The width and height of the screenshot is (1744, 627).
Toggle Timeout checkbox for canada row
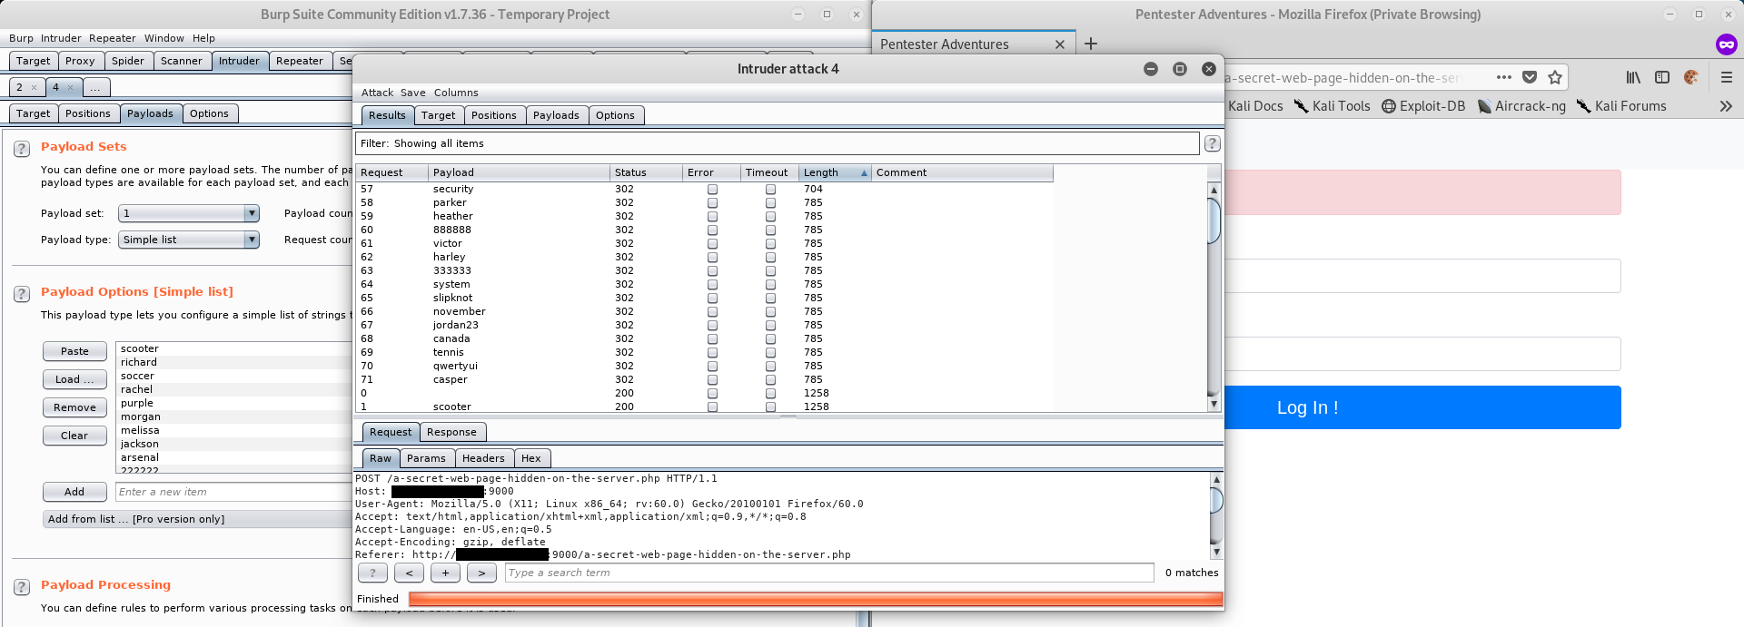pos(770,339)
